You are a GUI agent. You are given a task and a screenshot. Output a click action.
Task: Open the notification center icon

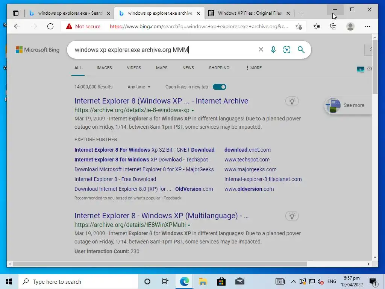click(x=373, y=282)
